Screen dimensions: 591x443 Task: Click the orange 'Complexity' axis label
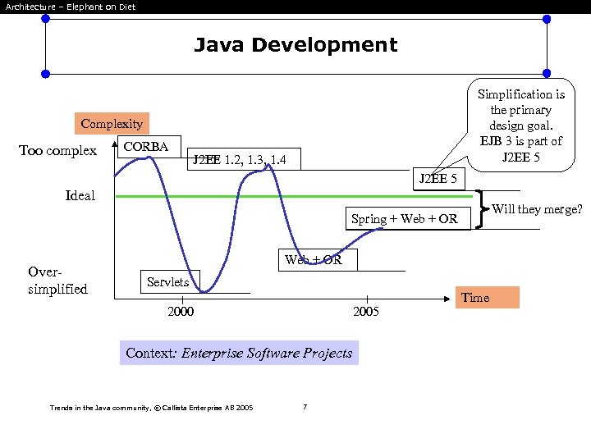[x=112, y=123]
